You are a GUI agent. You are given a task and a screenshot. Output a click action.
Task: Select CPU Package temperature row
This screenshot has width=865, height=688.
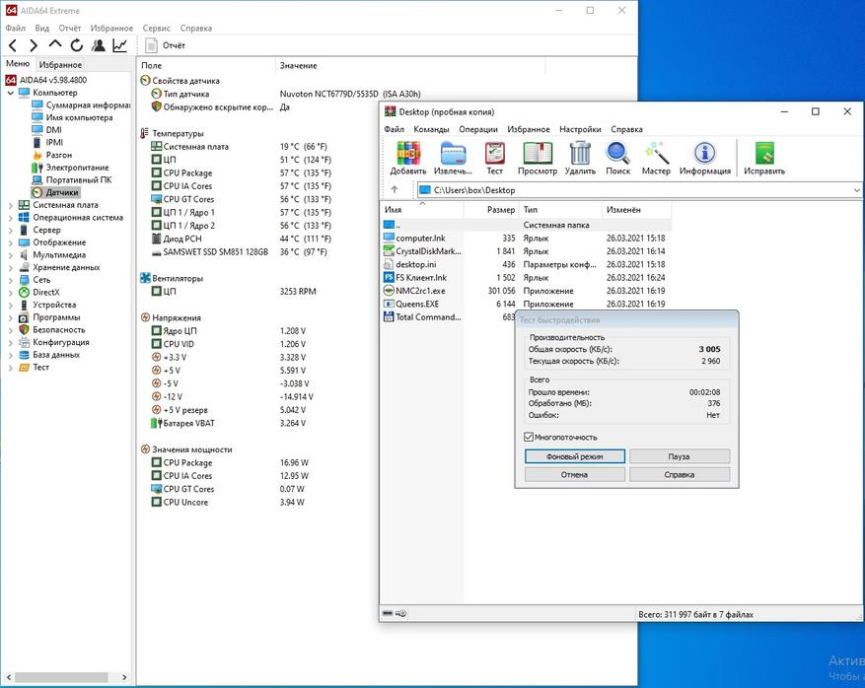(242, 173)
